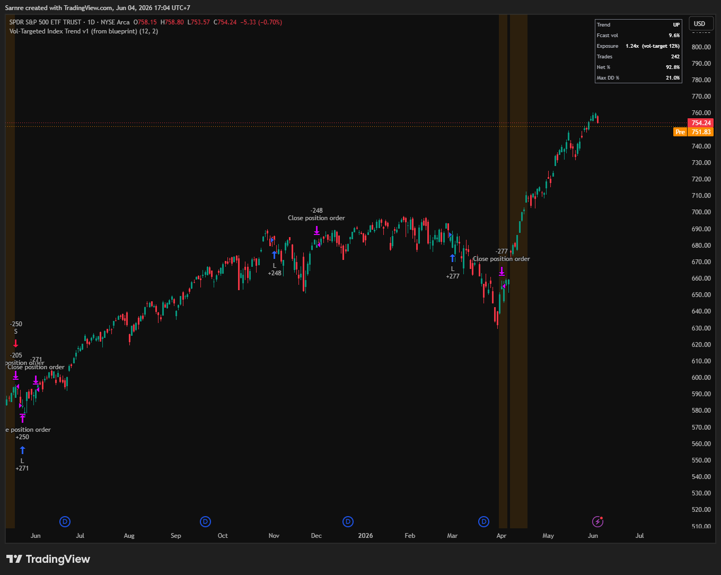Click the Max DD % 21.0% row
Screen dimensions: 721x575
pos(638,78)
